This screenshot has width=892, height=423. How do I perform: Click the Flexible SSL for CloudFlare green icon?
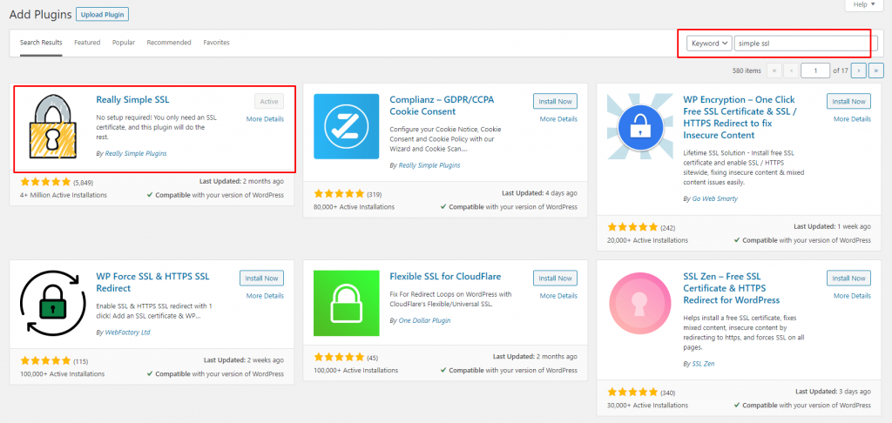click(x=346, y=303)
